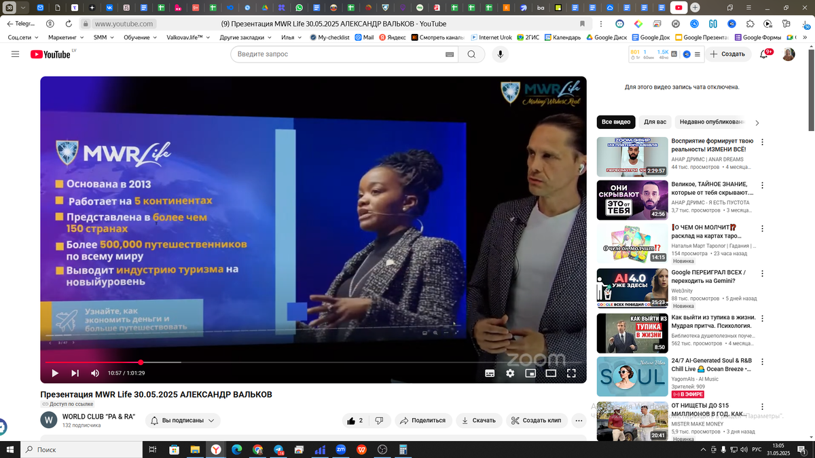
Task: Click the Создать клип button
Action: [x=536, y=421]
